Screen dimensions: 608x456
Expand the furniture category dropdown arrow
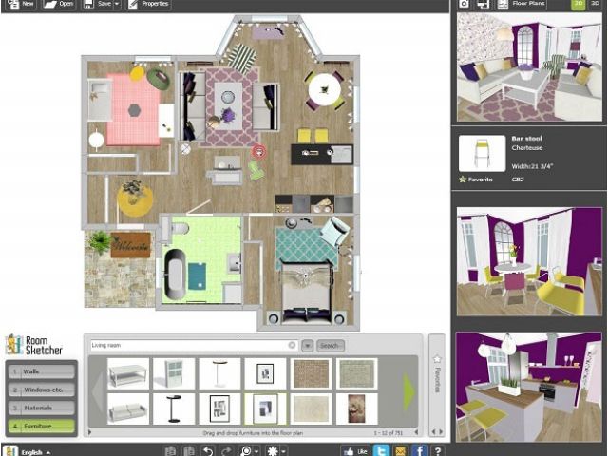pos(308,346)
